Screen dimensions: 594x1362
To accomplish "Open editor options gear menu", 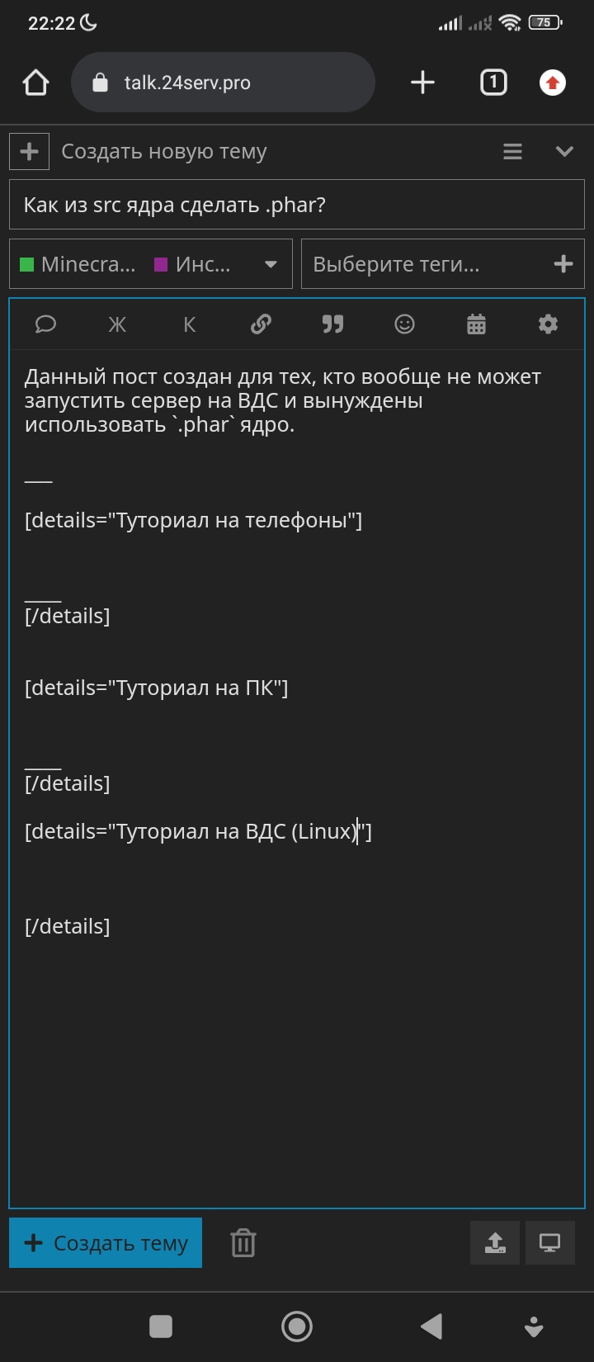I will [548, 324].
